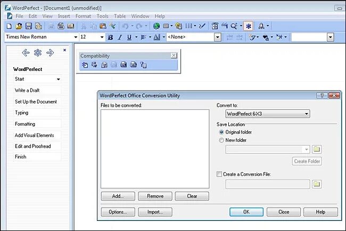
Task: Click the envelope mail icon in the main toolbar
Action: [38, 26]
